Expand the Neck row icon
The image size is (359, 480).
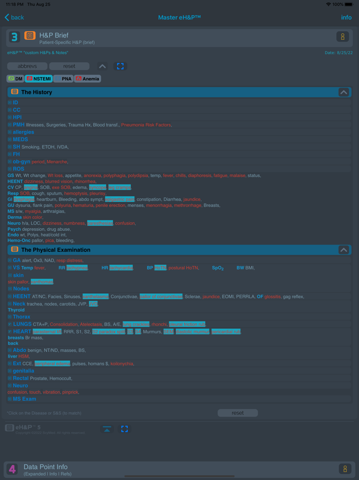click(9, 304)
